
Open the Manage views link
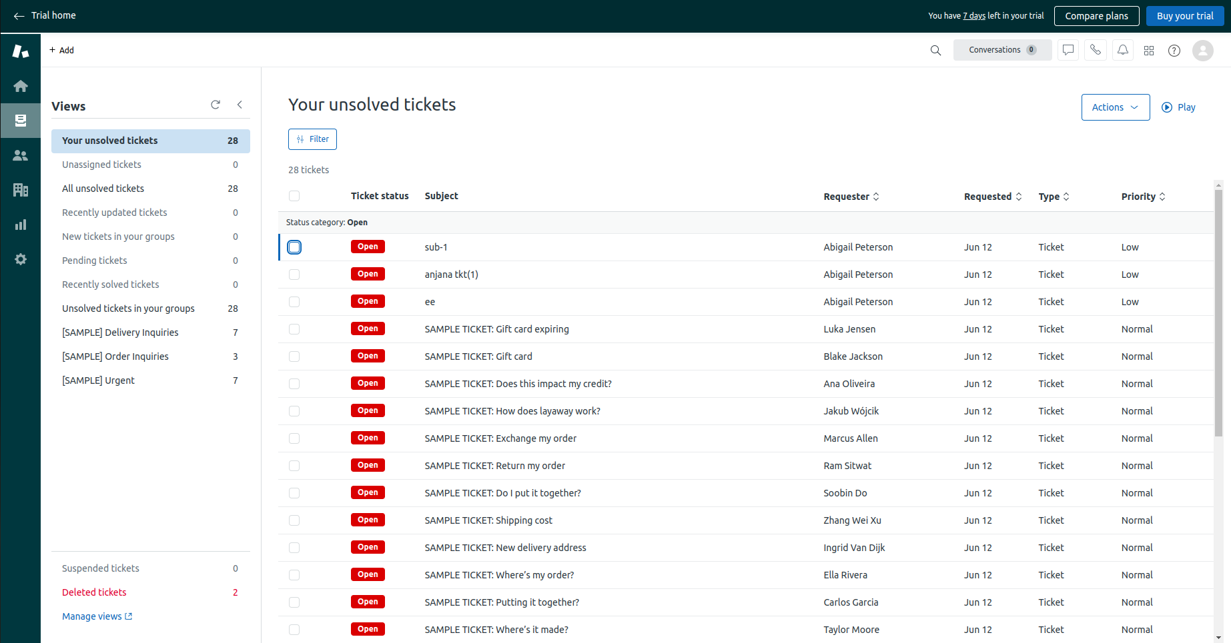pos(97,616)
